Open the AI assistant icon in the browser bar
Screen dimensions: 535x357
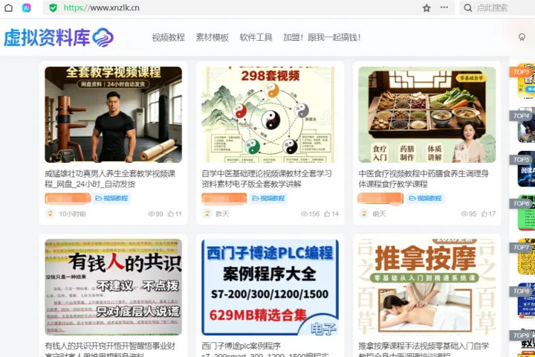pos(26,7)
